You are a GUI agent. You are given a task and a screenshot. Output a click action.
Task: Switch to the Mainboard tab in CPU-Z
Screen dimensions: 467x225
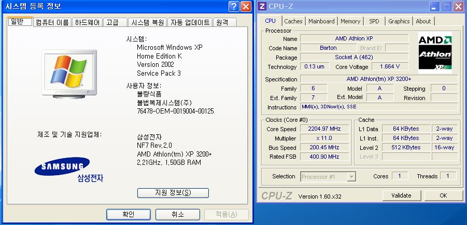[x=321, y=21]
